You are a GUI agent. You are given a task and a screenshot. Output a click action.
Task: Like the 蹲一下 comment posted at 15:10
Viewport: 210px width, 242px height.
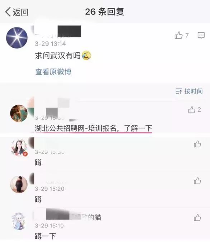pyautogui.click(x=197, y=218)
